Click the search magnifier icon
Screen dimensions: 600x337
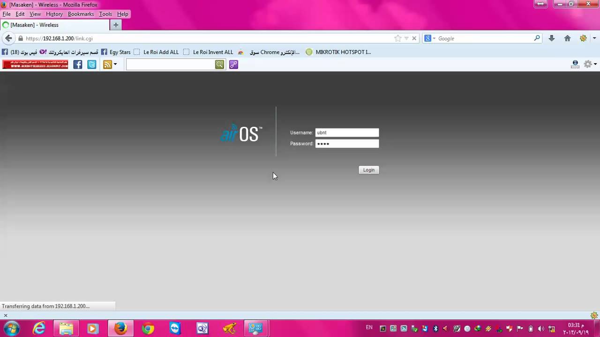(537, 38)
